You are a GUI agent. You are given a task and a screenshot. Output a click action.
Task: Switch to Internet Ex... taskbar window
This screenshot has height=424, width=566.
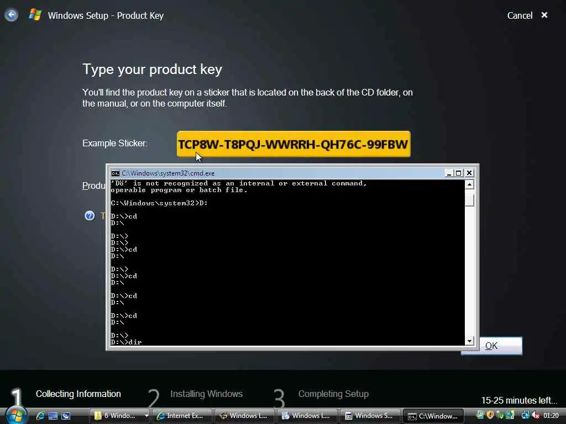[182, 416]
